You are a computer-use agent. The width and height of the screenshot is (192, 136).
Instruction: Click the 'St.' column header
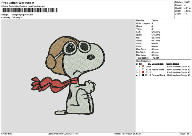[x=149, y=64]
